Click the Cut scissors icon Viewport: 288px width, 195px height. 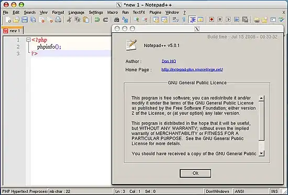69,19
